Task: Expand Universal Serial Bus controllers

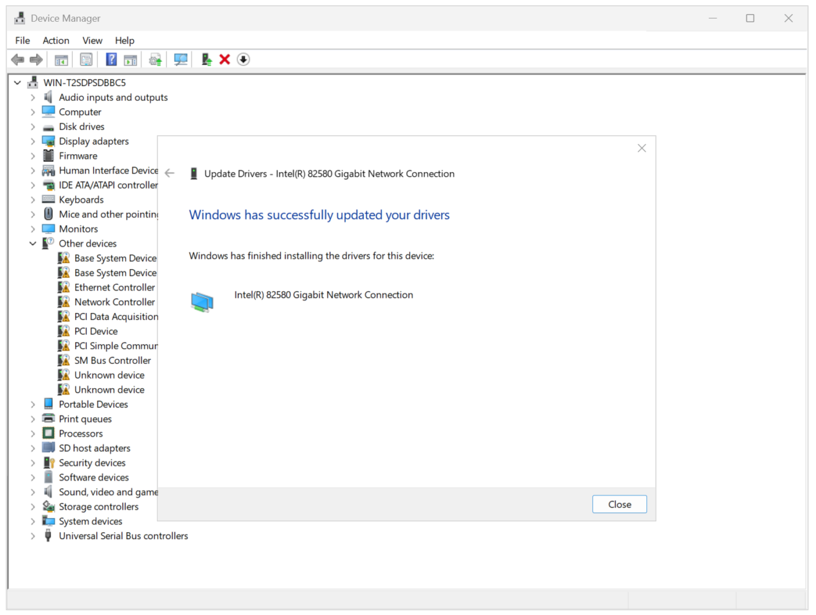Action: pyautogui.click(x=33, y=536)
